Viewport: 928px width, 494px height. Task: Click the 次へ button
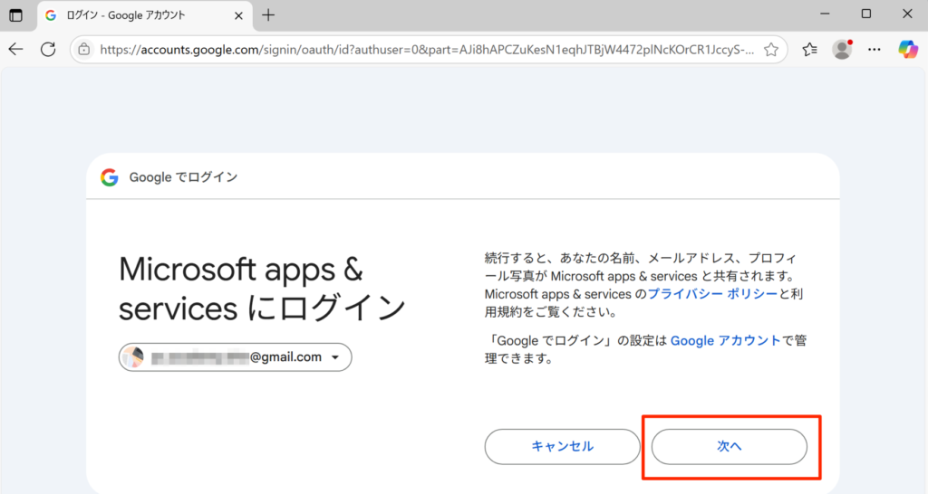730,446
